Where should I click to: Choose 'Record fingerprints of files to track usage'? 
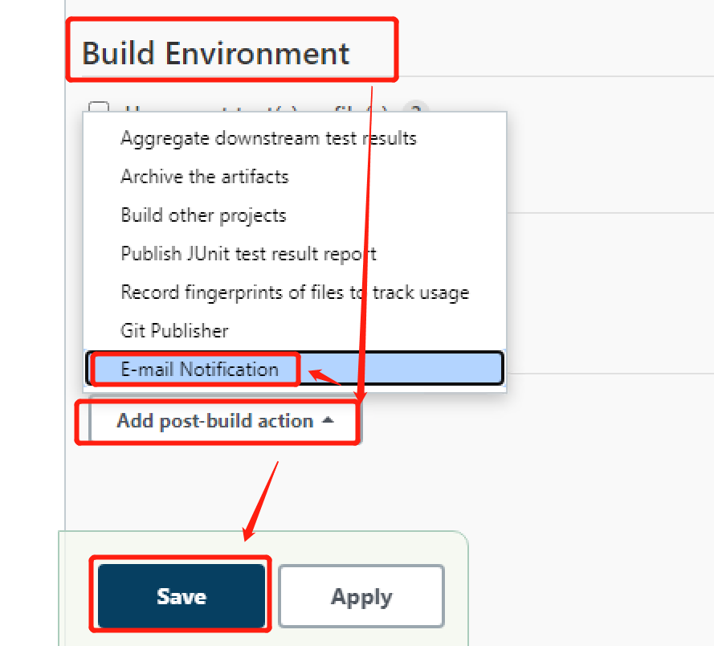pyautogui.click(x=294, y=292)
